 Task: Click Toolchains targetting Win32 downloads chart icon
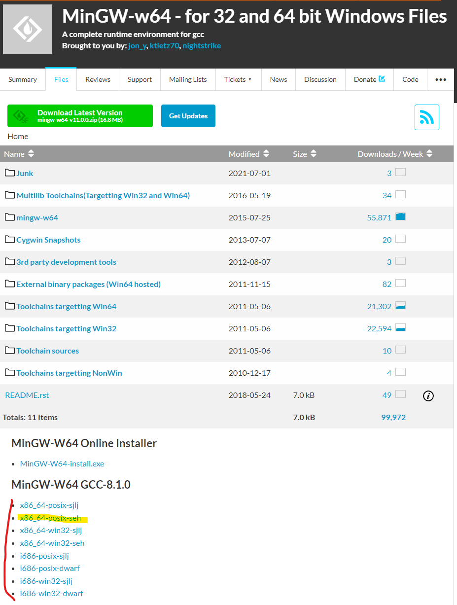point(400,327)
